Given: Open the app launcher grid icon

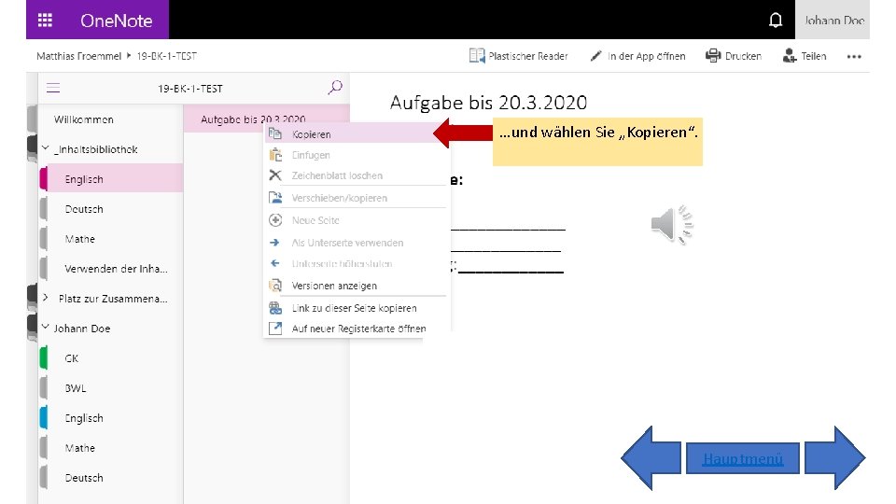Looking at the screenshot, I should click(45, 20).
